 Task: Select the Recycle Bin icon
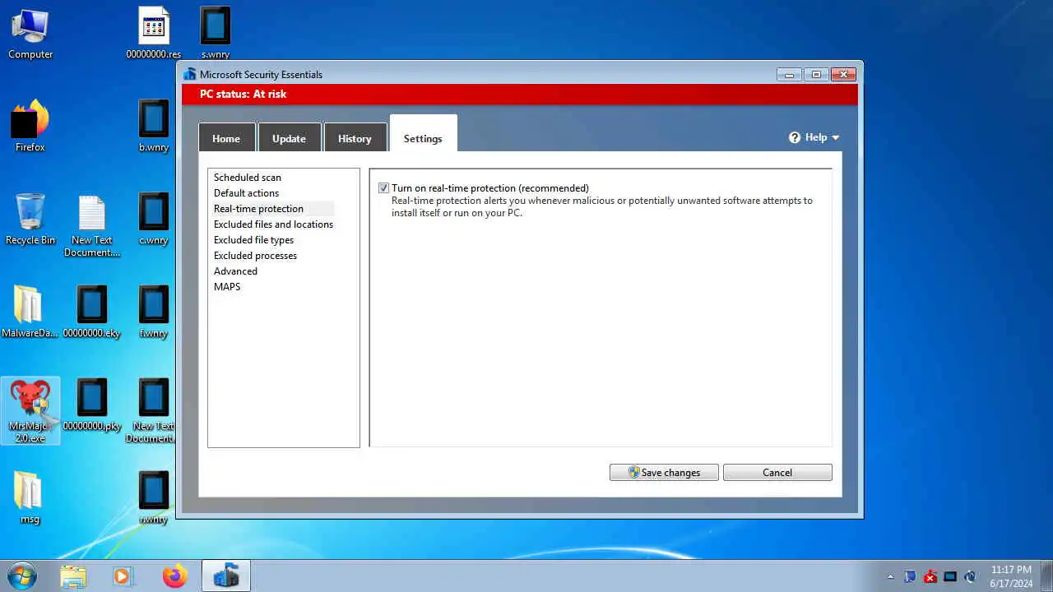click(30, 220)
